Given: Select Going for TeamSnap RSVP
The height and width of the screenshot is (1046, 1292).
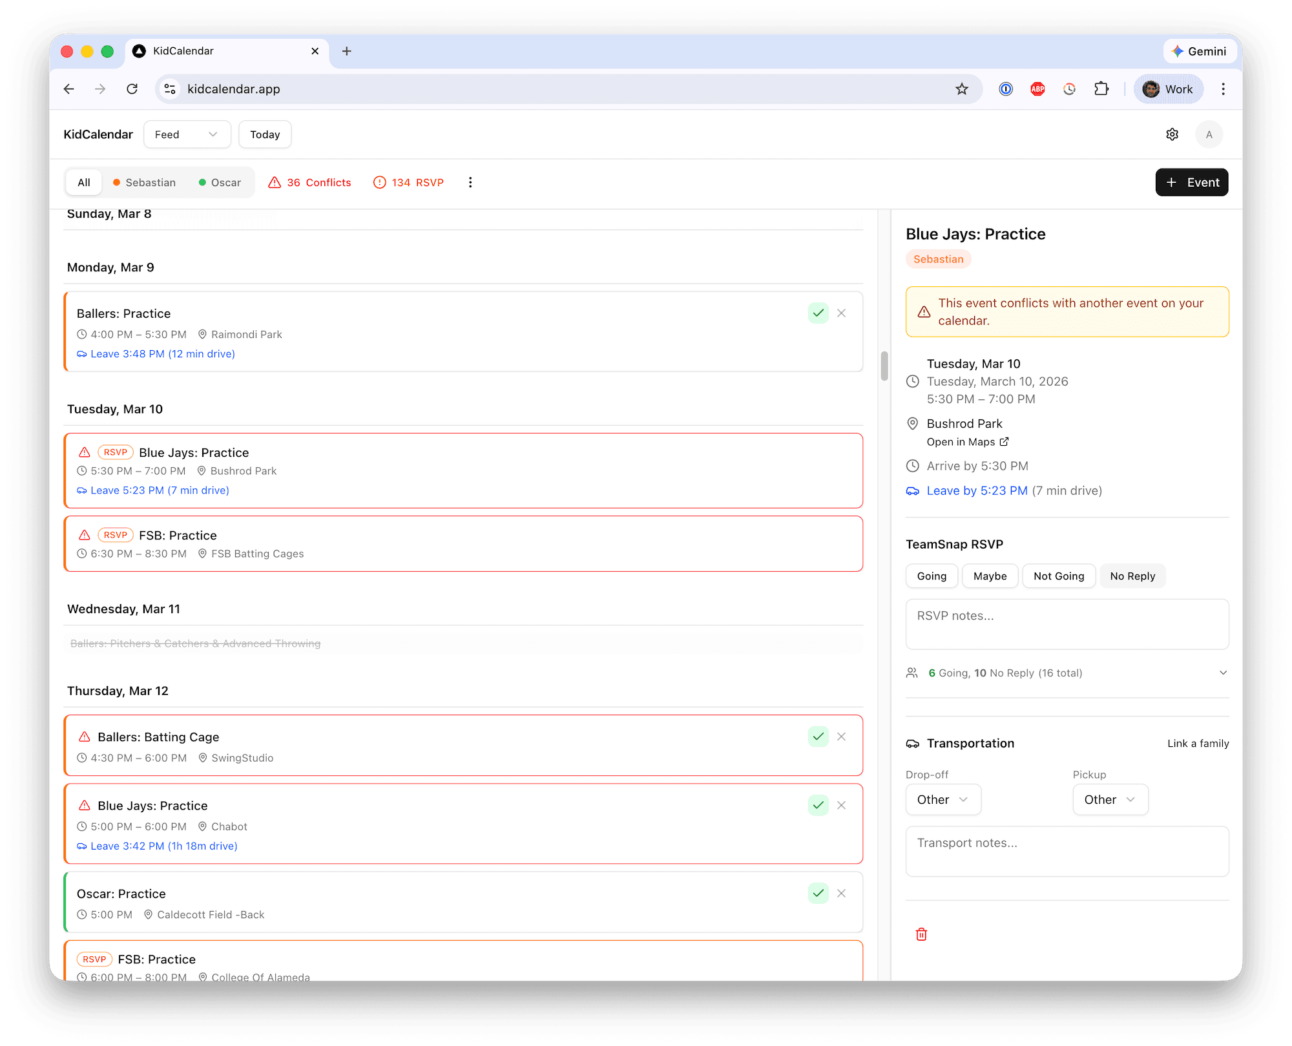Looking at the screenshot, I should [931, 576].
